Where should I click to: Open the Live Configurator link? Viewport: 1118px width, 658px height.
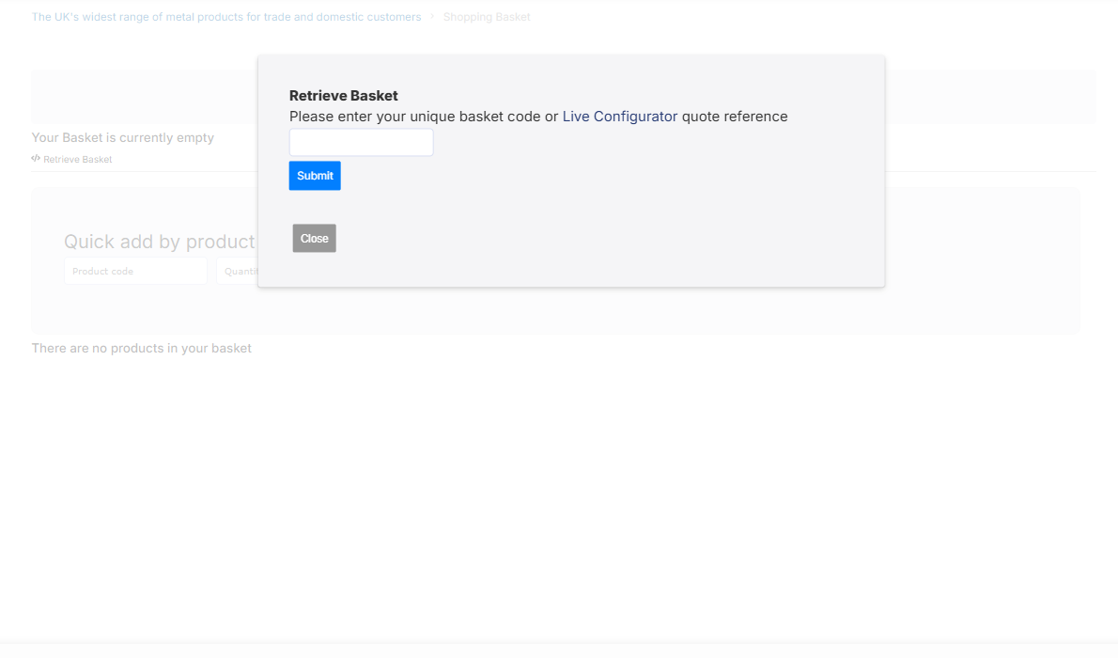619,117
